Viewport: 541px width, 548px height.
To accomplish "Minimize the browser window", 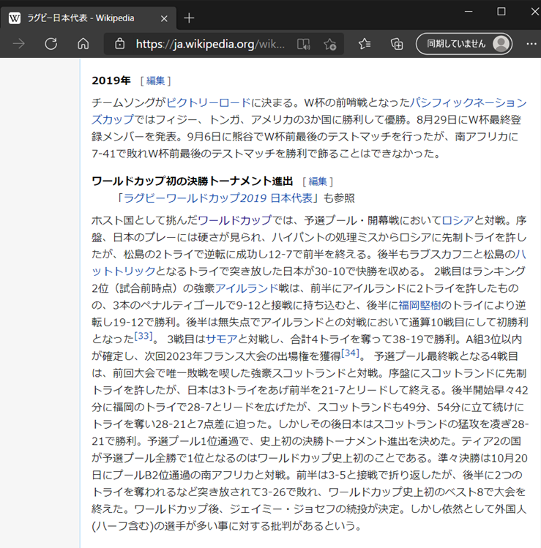I will [x=469, y=12].
